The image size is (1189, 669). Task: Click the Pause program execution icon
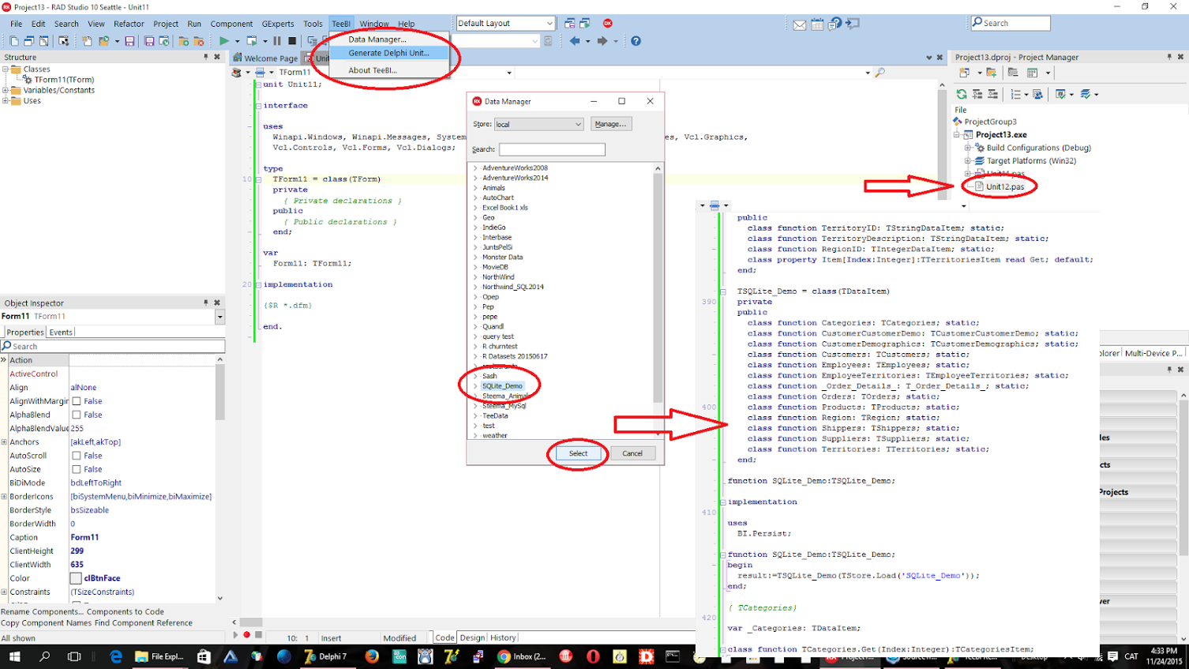277,41
